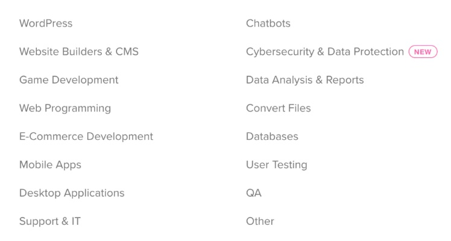Click Cybersecurity & Data Protection link
The height and width of the screenshot is (241, 451).
pyautogui.click(x=324, y=52)
